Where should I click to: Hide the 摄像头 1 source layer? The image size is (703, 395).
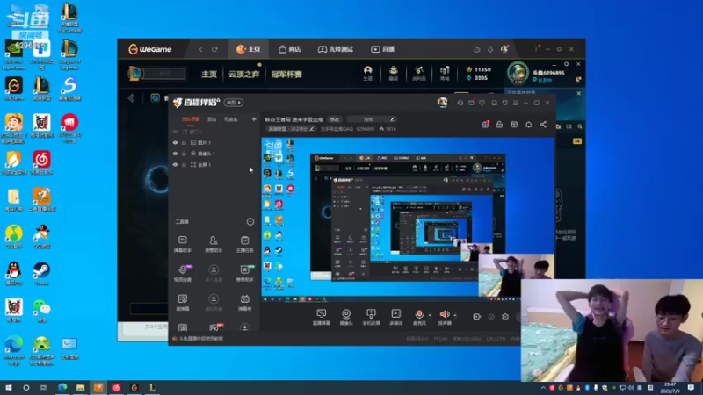175,154
